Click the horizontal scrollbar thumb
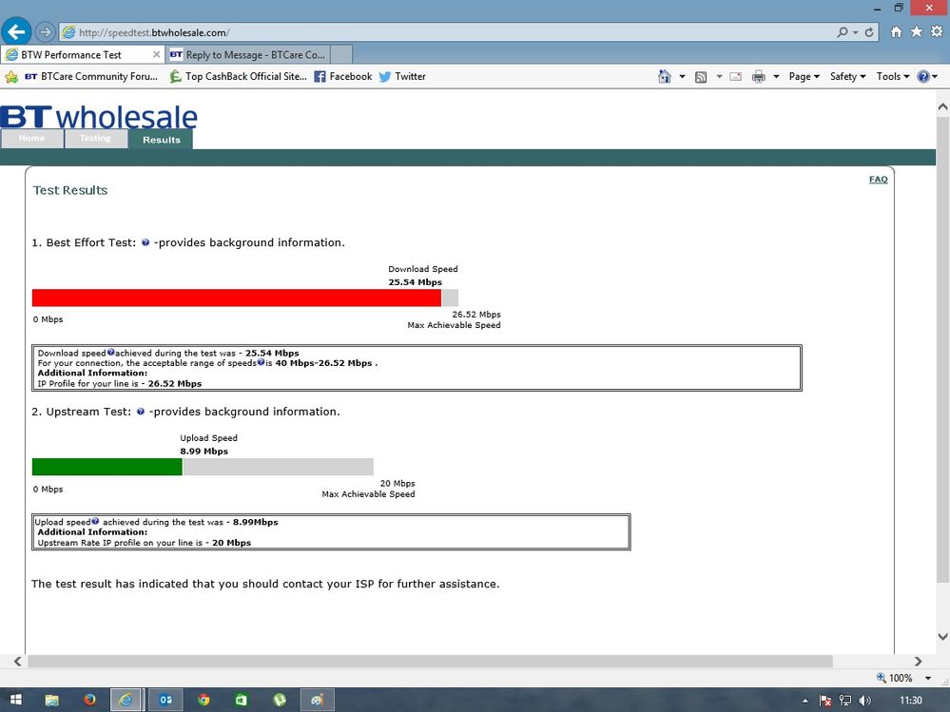This screenshot has width=950, height=712. coord(430,662)
